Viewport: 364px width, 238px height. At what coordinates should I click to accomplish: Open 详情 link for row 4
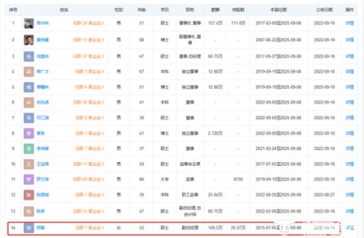tap(349, 71)
